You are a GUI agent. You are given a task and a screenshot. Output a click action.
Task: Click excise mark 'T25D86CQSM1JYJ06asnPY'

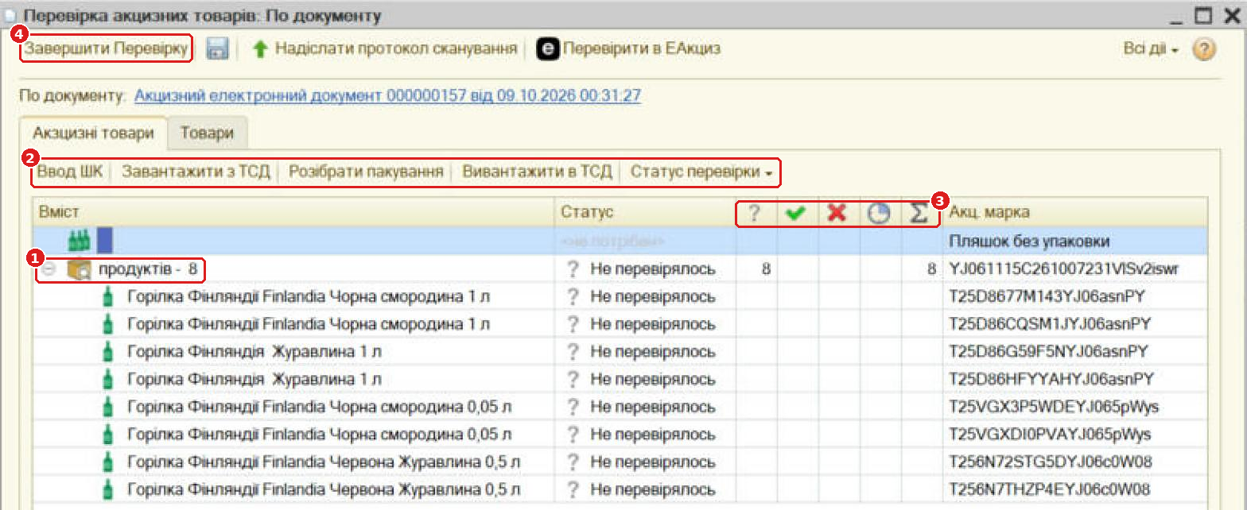pos(1050,324)
